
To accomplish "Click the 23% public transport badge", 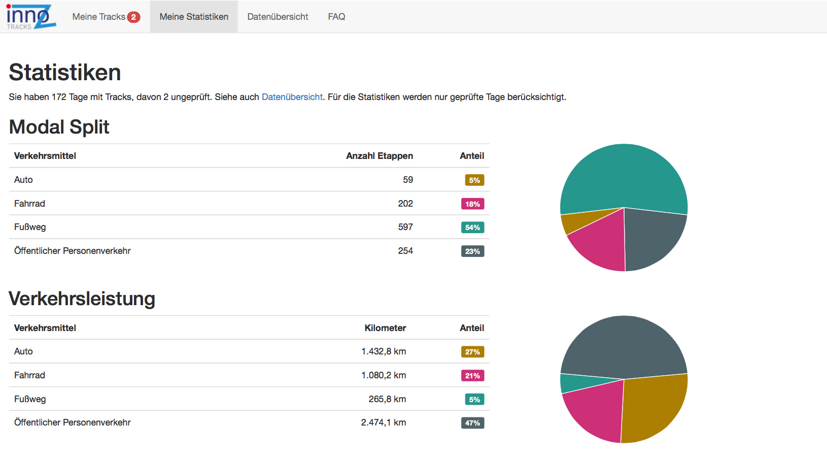I will (472, 251).
